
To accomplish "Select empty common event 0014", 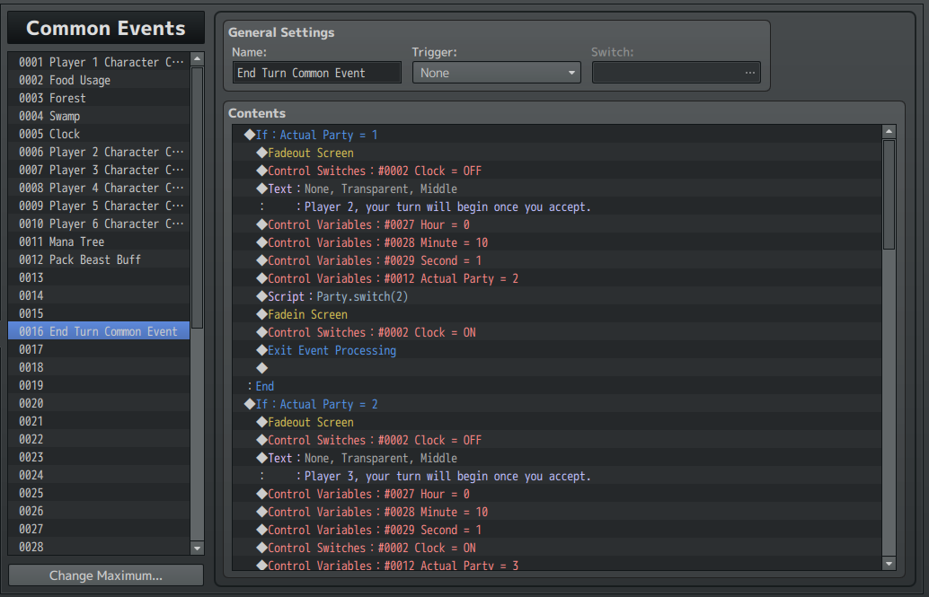I will click(99, 295).
